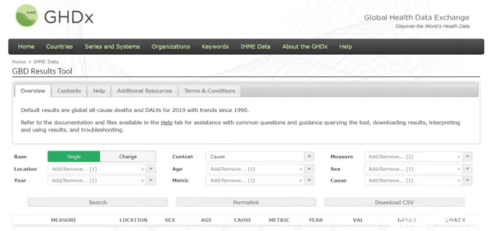Open the Context dropdown showing Cause
This screenshot has width=496, height=231.
coord(255,157)
